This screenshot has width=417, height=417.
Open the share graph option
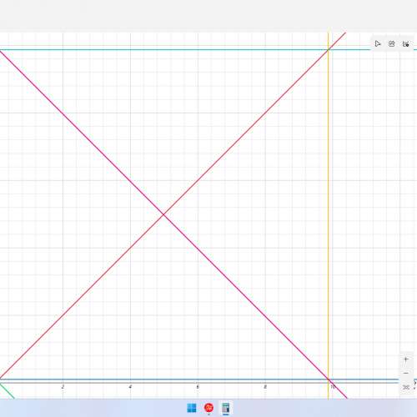(x=392, y=44)
